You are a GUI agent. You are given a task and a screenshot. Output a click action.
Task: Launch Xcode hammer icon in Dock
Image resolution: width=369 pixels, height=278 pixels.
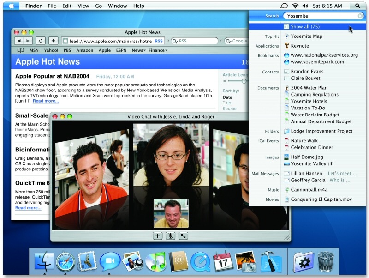click(271, 261)
